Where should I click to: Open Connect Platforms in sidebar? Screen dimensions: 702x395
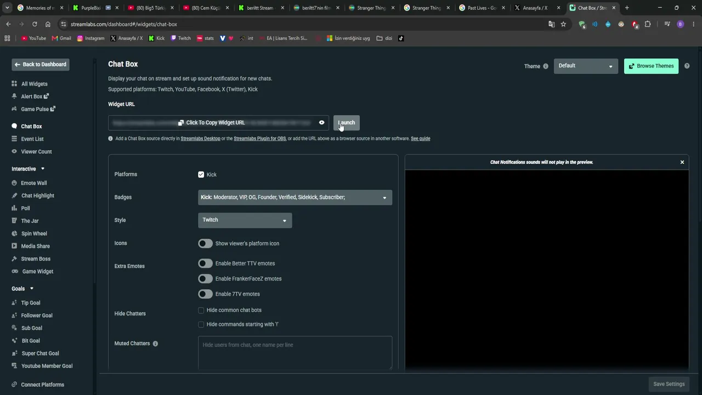38,385
